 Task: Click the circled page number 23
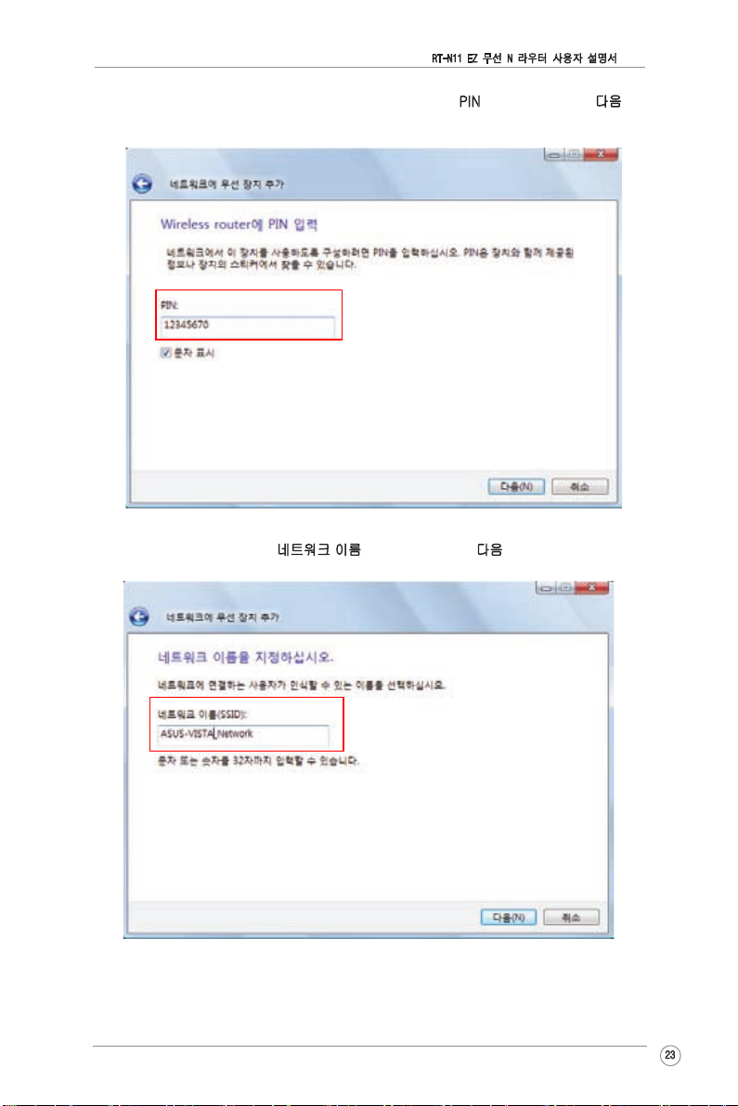(x=670, y=1055)
